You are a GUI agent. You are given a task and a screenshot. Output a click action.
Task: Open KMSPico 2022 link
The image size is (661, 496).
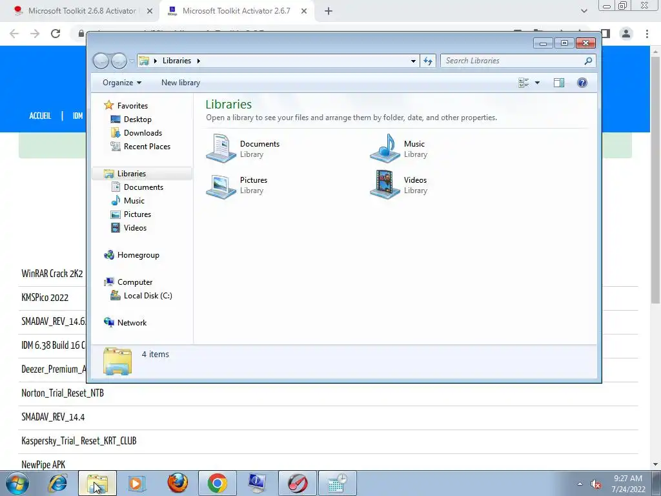(x=45, y=298)
